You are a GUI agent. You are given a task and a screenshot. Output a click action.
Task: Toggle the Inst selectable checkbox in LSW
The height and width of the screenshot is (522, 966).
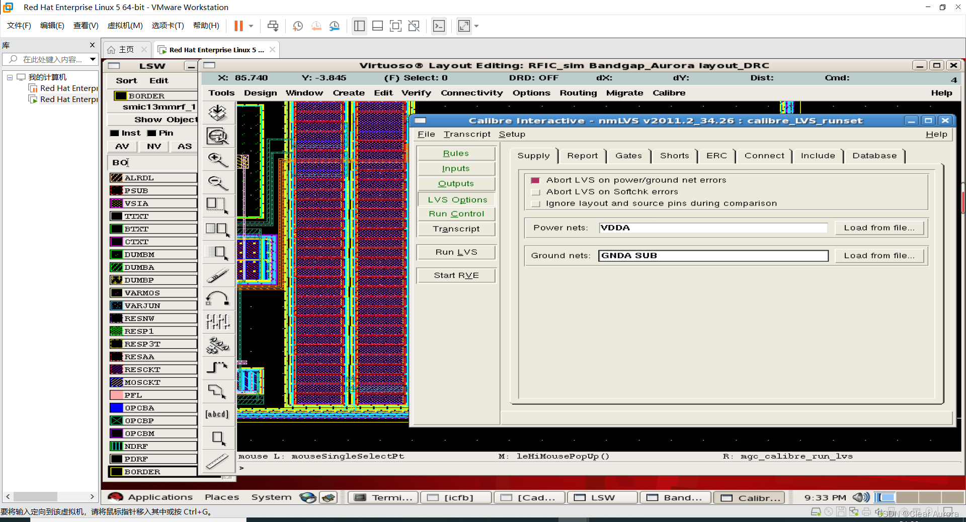coord(115,133)
